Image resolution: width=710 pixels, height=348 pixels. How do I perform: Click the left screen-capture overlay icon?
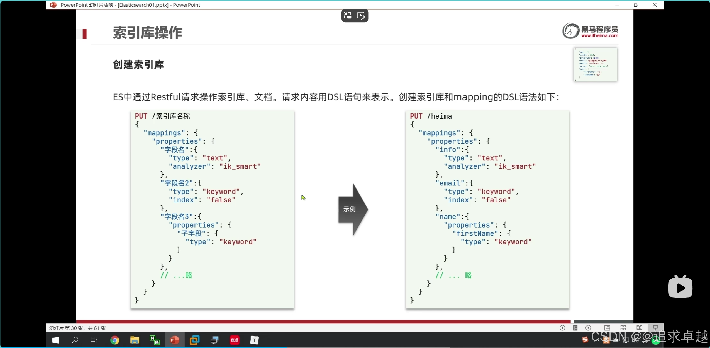[348, 16]
